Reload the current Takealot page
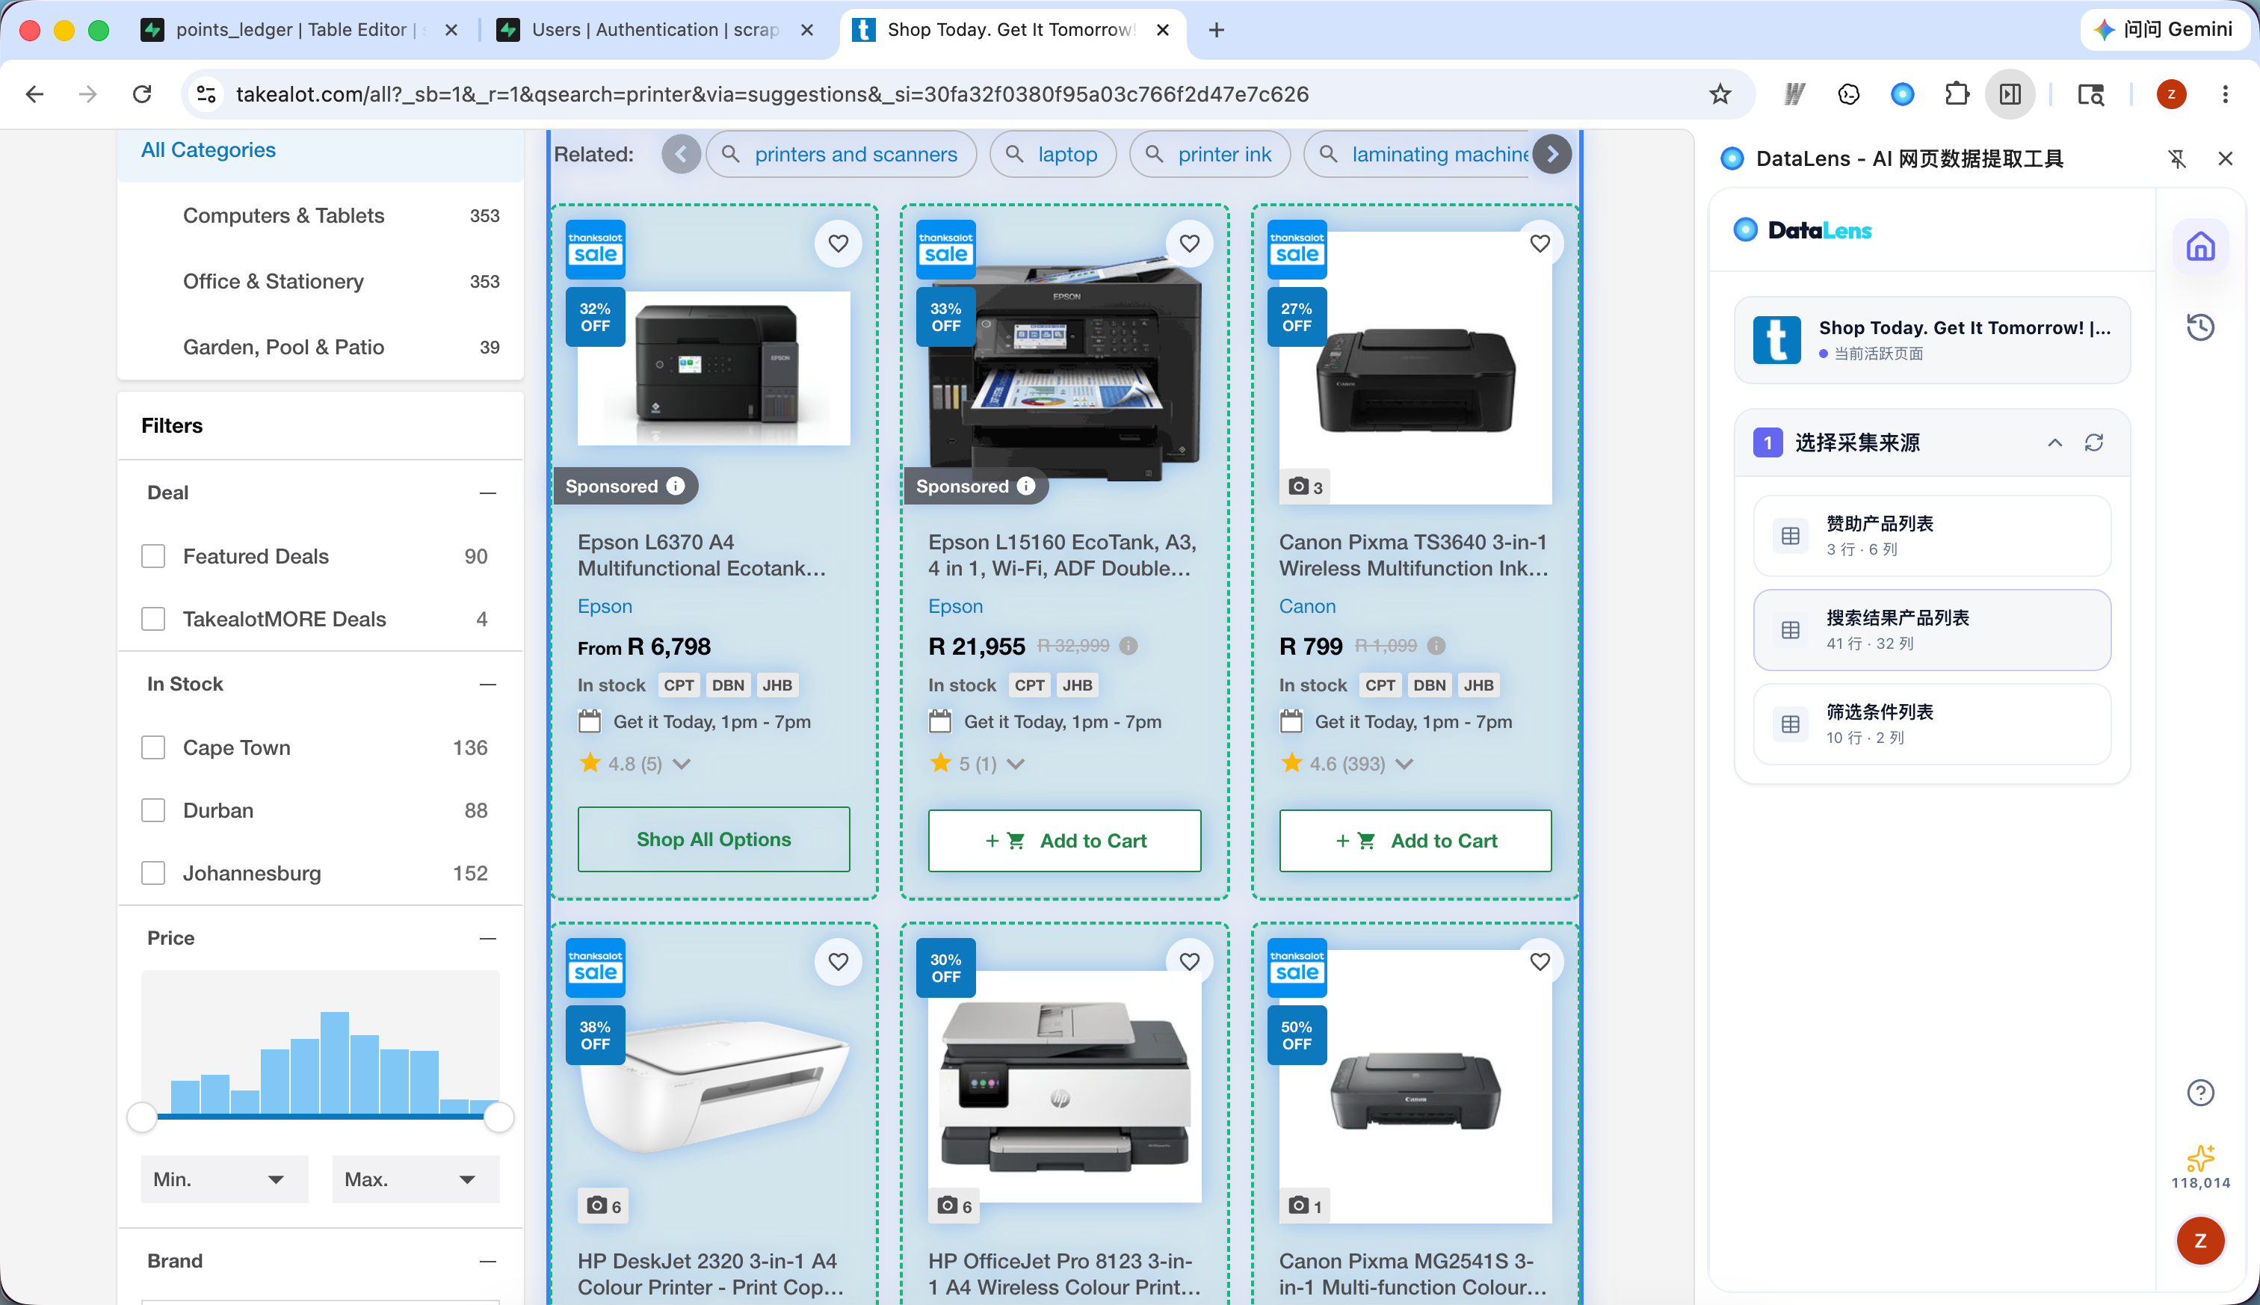Viewport: 2260px width, 1305px height. [x=141, y=94]
